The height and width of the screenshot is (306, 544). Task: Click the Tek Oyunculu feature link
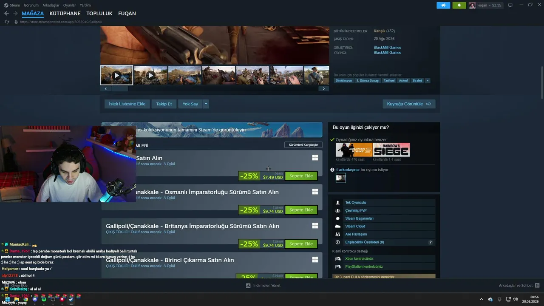pyautogui.click(x=355, y=203)
